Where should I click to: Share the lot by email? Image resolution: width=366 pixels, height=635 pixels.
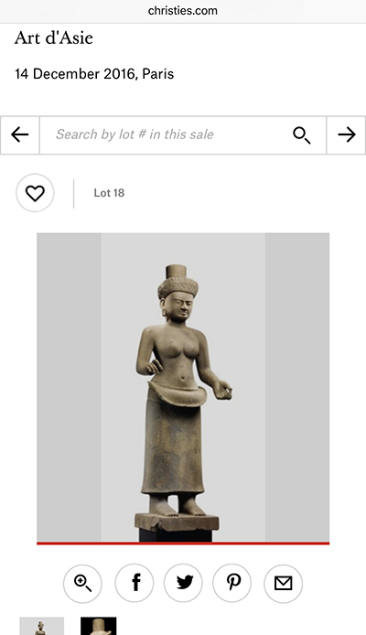coord(283,584)
